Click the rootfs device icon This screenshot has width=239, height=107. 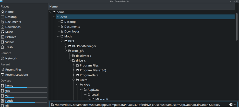point(3,101)
